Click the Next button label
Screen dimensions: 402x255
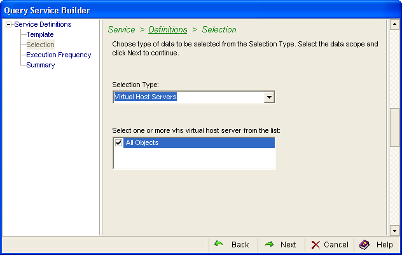(288, 245)
